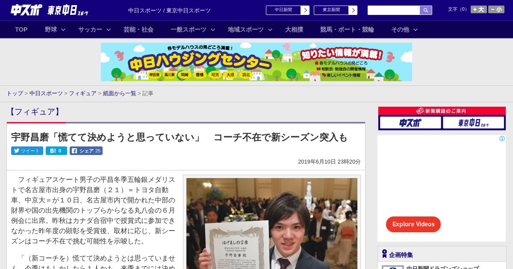Click the search magnifier button

coord(426,10)
